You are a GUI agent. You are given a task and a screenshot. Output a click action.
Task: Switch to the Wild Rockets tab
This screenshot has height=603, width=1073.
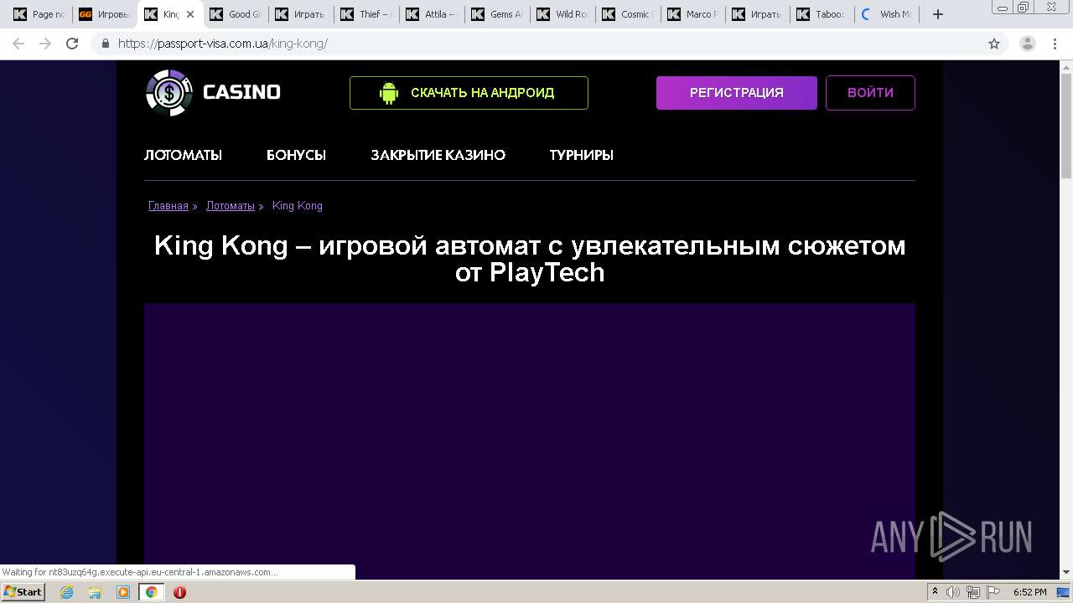562,14
